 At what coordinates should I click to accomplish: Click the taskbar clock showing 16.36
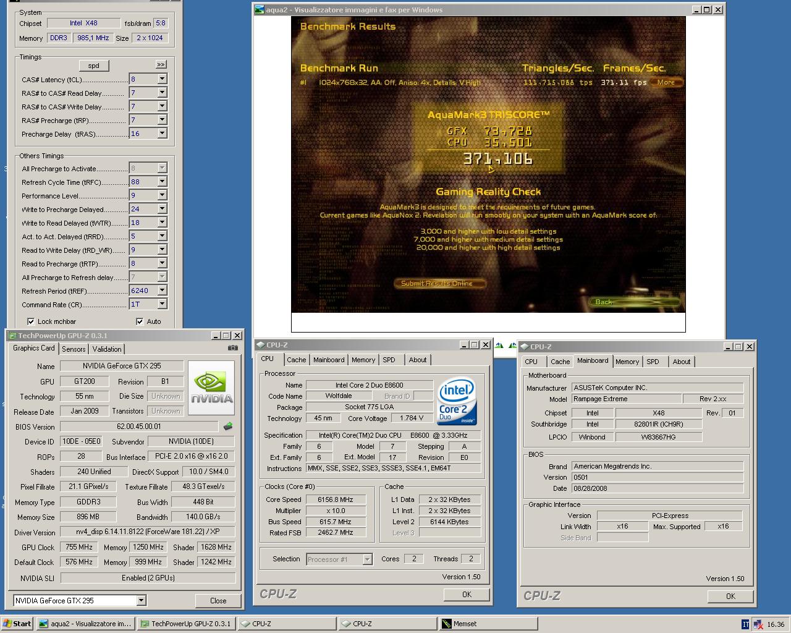(x=776, y=624)
